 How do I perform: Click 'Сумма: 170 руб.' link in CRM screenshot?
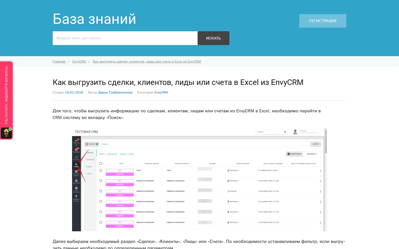point(127,154)
